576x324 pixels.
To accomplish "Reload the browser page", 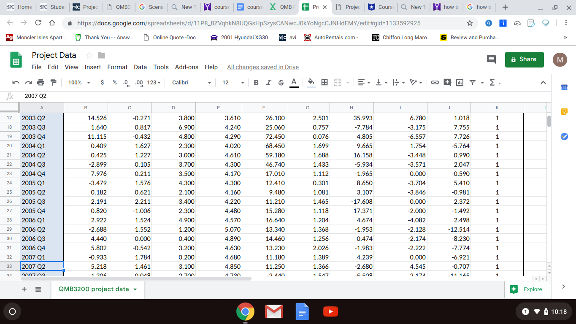I will (x=38, y=23).
